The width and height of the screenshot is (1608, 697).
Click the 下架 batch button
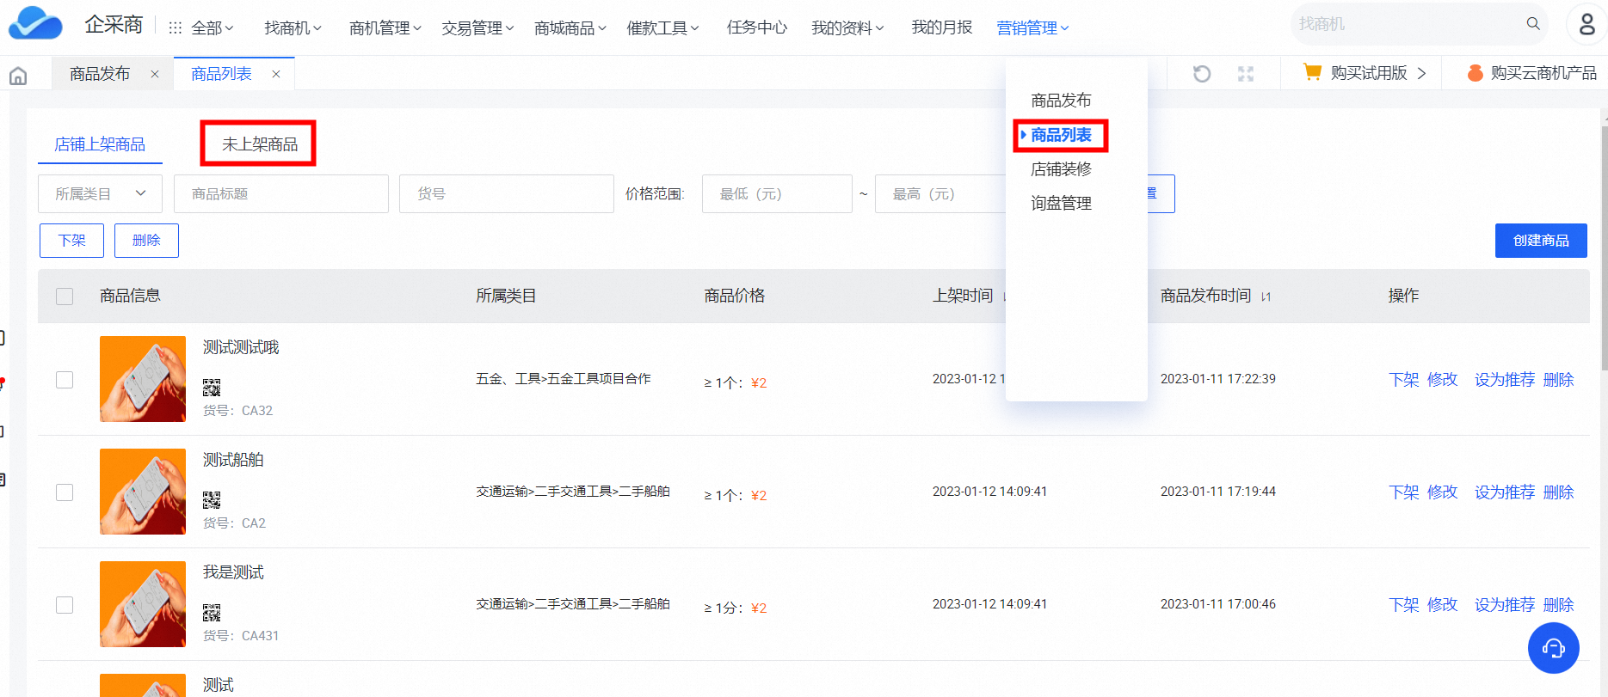coord(72,241)
